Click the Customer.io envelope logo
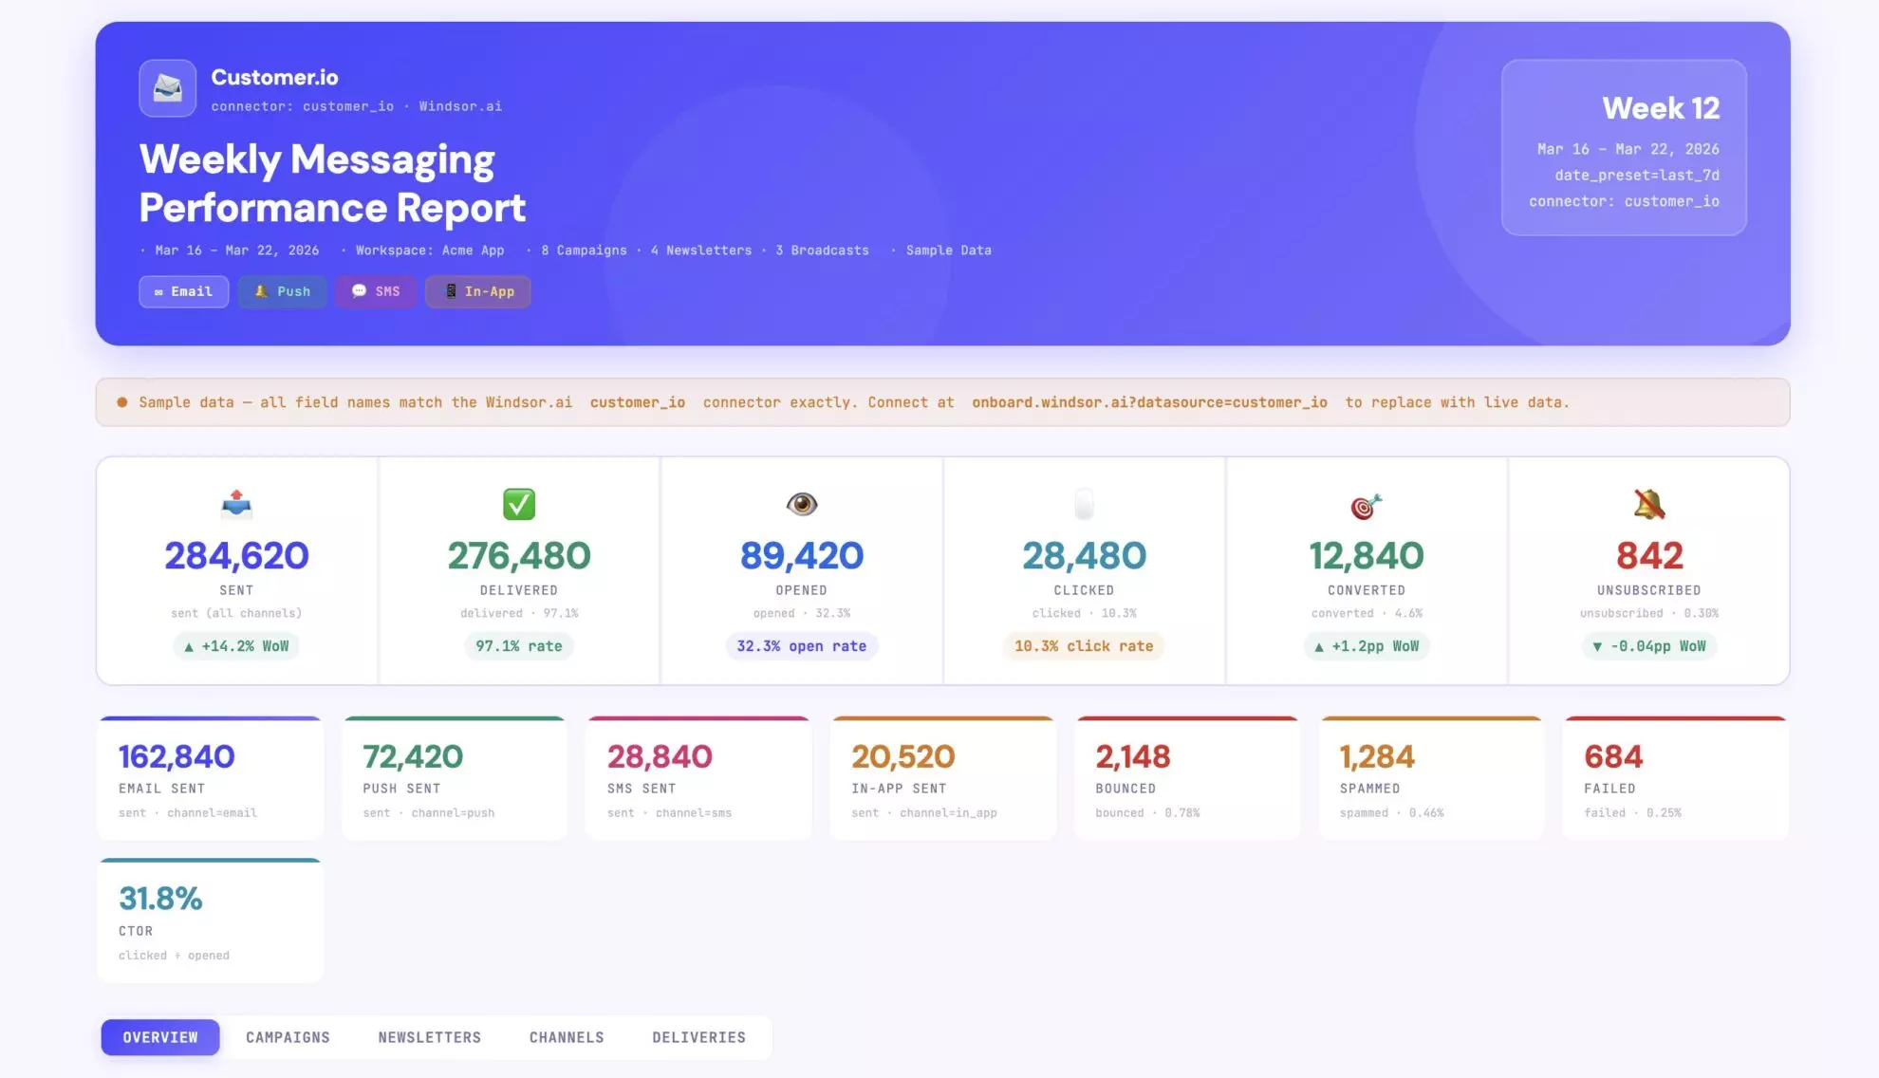 (167, 88)
